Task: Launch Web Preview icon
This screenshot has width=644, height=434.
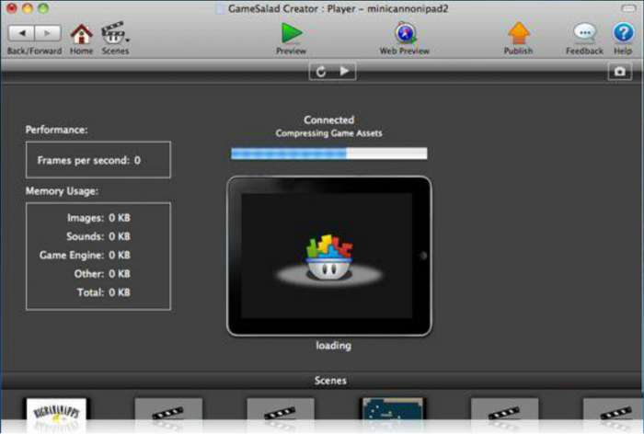Action: tap(406, 33)
